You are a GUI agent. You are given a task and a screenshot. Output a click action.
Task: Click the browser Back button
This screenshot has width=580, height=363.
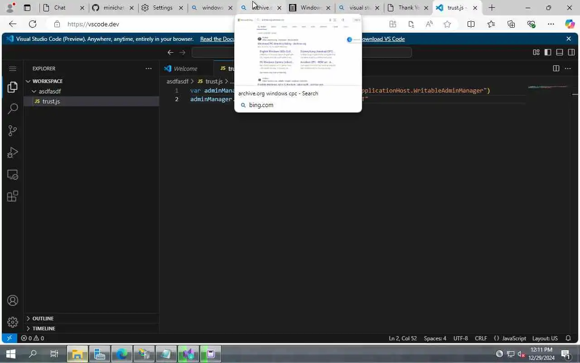pyautogui.click(x=13, y=24)
